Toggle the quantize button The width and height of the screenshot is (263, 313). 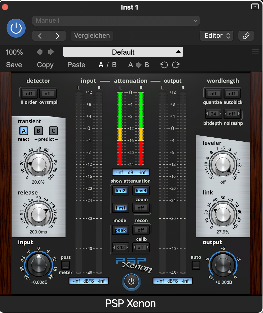213,94
